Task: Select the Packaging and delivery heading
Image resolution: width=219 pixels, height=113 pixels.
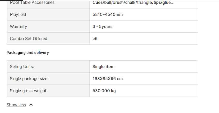Action: click(x=28, y=53)
